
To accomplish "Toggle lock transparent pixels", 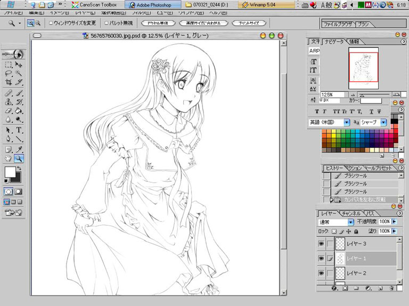I will [334, 231].
